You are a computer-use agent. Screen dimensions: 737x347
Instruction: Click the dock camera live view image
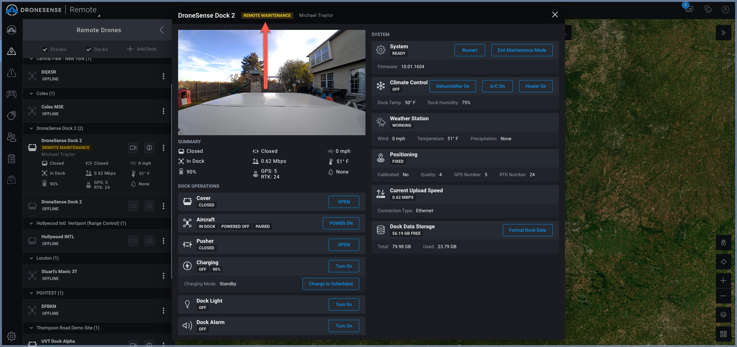click(x=272, y=82)
